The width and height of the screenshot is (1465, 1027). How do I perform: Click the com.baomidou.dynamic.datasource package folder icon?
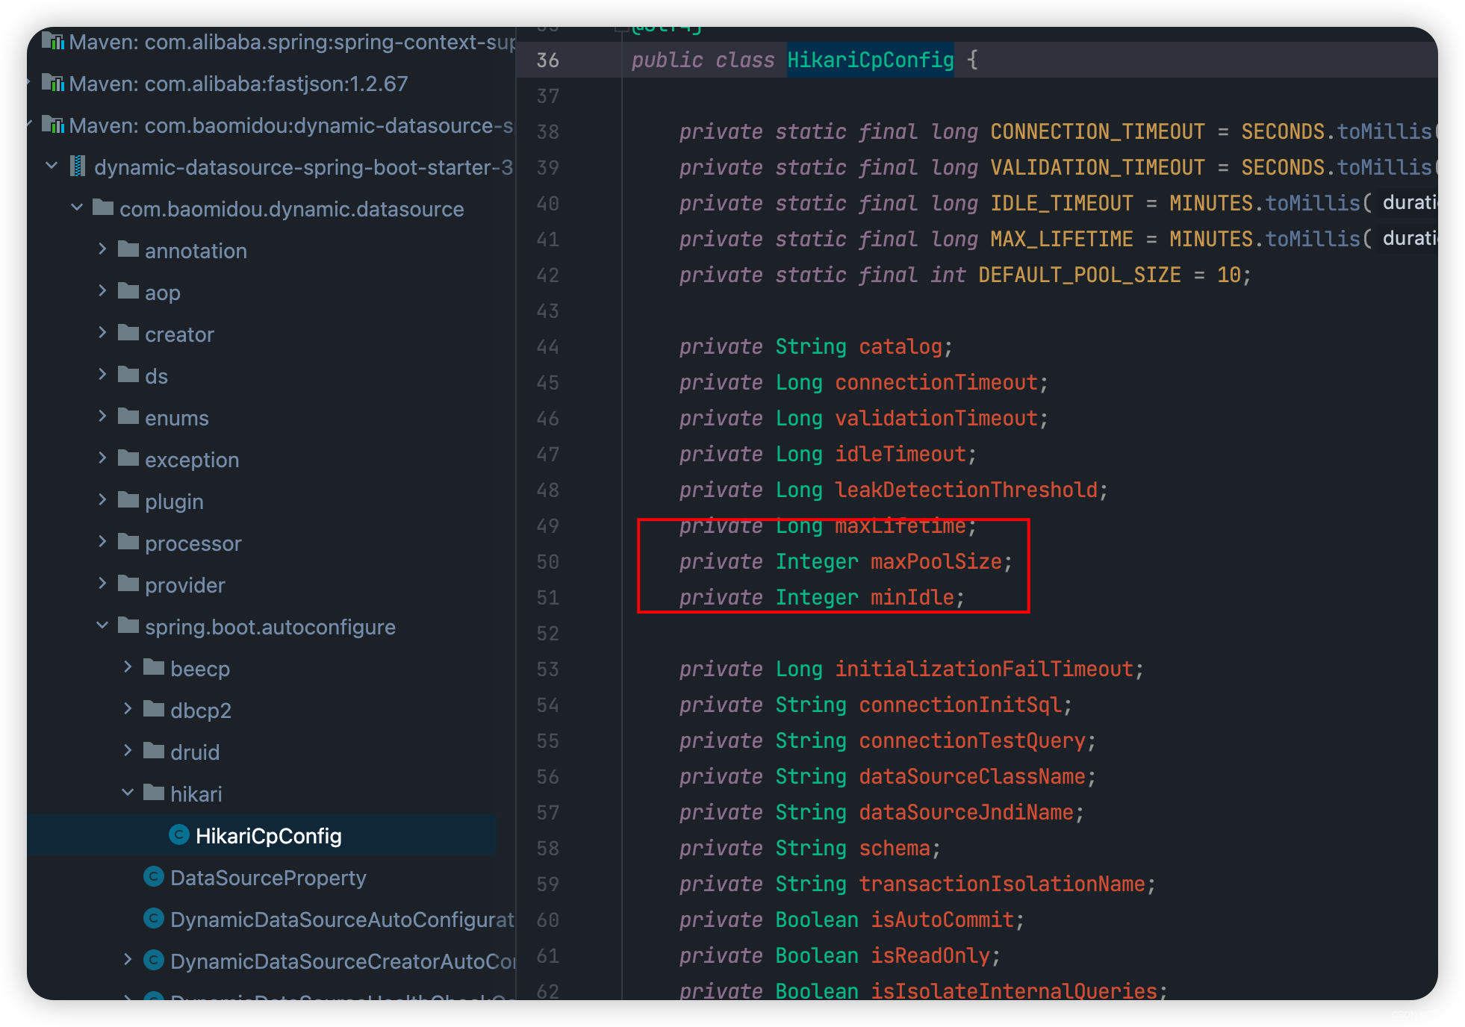point(103,207)
